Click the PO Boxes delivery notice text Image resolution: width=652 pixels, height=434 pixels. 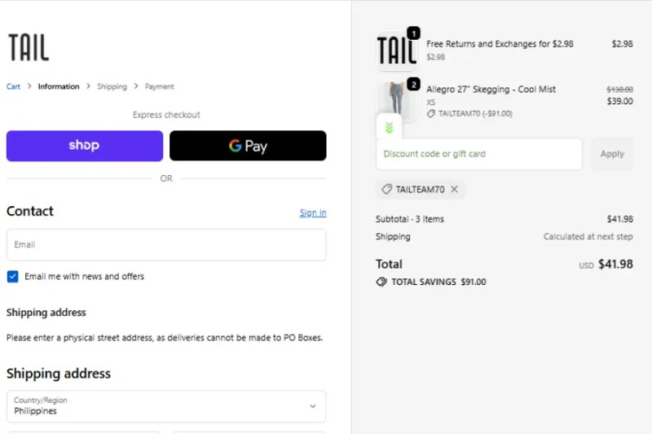[165, 338]
